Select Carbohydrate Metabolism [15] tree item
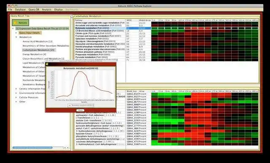 (x=38, y=50)
